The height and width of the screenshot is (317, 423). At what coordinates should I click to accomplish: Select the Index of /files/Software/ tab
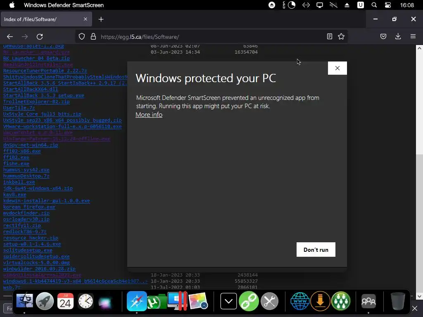tap(46, 19)
